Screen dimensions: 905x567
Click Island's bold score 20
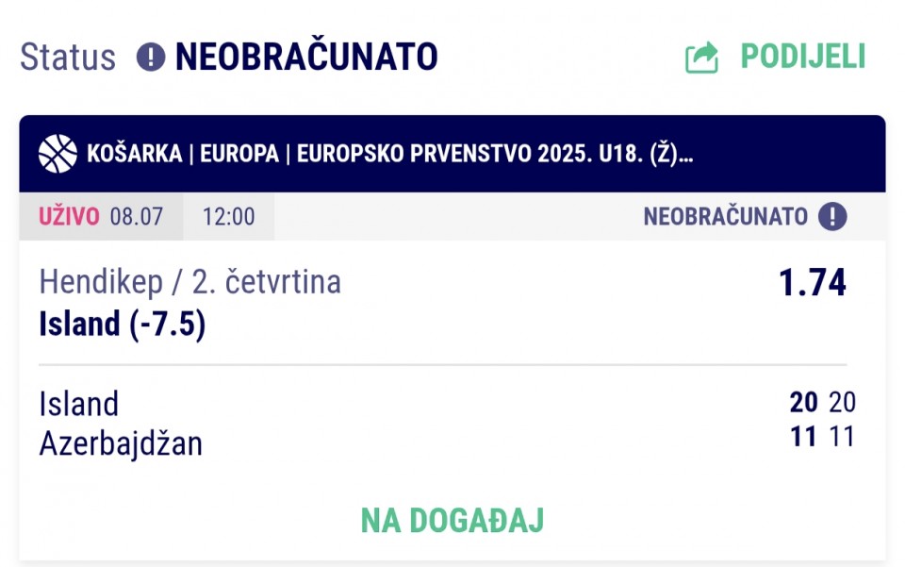click(x=803, y=402)
